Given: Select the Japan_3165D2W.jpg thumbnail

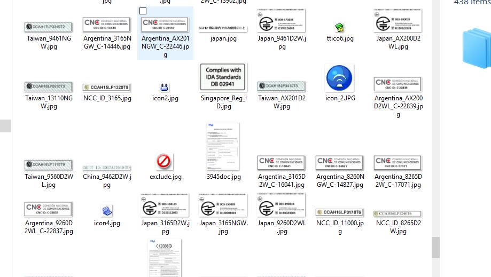Looking at the screenshot, I should [165, 205].
